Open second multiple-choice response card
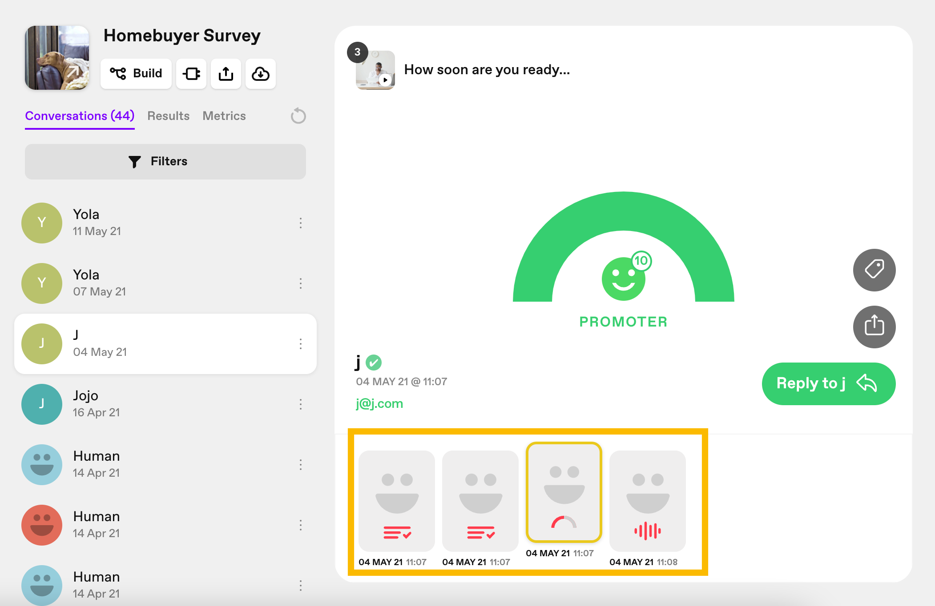 point(480,501)
